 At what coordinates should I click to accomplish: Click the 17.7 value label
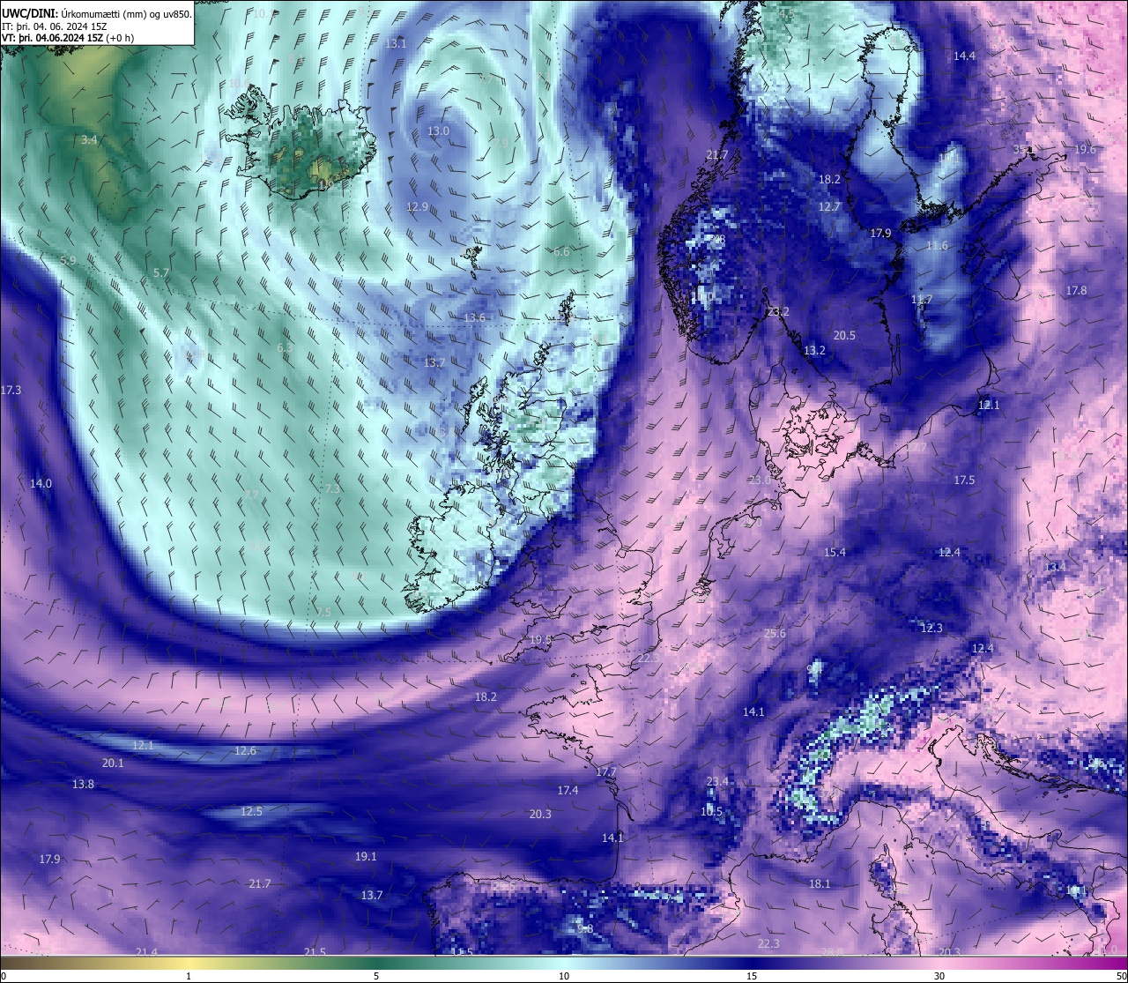605,771
